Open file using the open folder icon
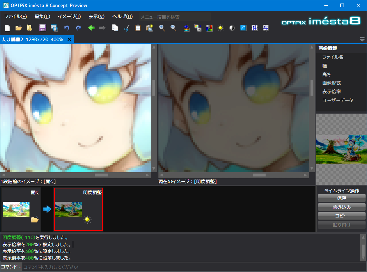Viewport: 367px width, 272px height. click(x=18, y=28)
